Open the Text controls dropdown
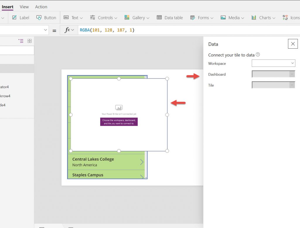Image resolution: width=300 pixels, height=228 pixels. coord(73,18)
